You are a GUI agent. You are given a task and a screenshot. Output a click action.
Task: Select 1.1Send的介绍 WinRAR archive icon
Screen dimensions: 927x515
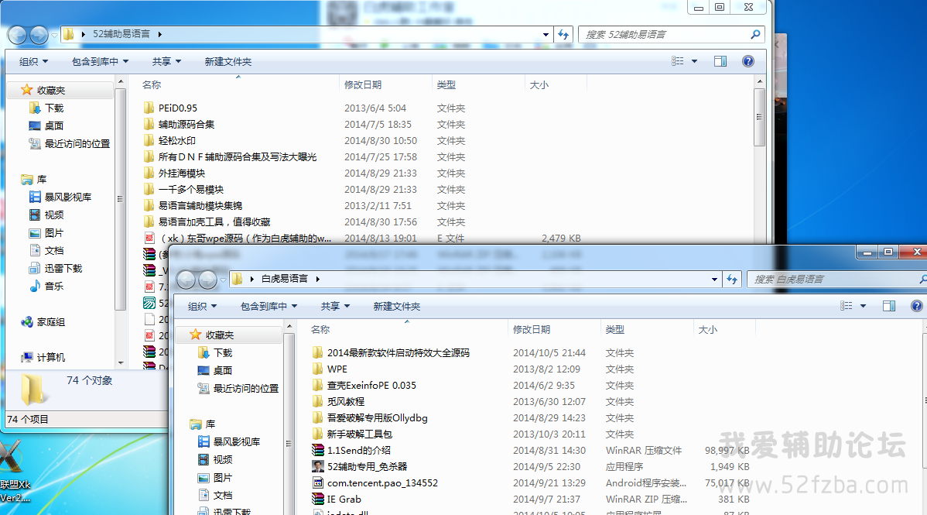click(318, 451)
